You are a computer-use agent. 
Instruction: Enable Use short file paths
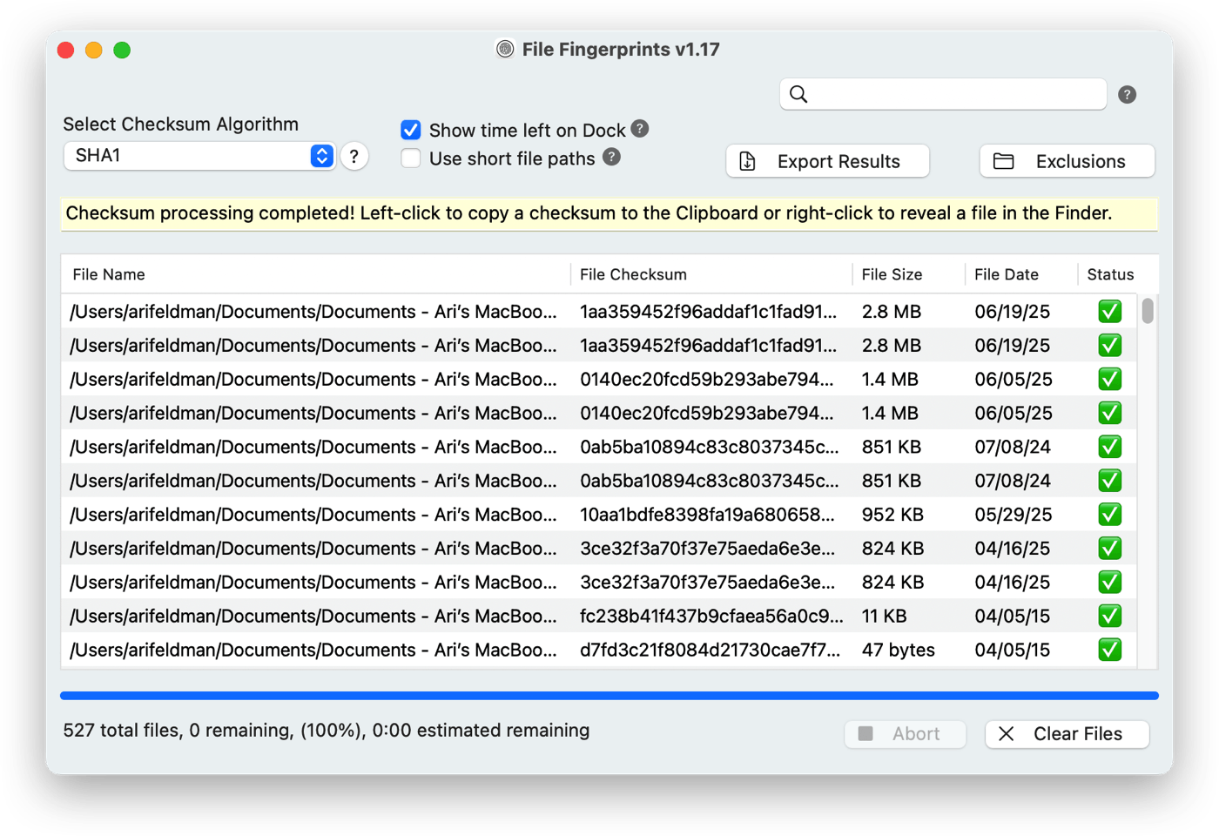coord(410,158)
